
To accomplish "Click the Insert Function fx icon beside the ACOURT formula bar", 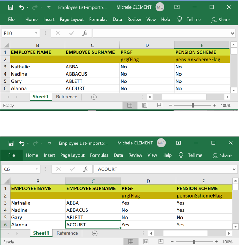I will click(86, 169).
